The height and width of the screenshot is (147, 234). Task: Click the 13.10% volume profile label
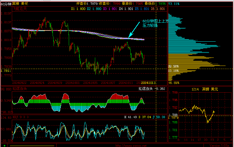pos(174,71)
